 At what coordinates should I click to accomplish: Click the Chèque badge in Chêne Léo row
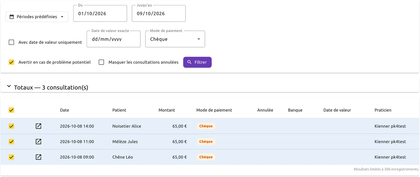coord(206,157)
